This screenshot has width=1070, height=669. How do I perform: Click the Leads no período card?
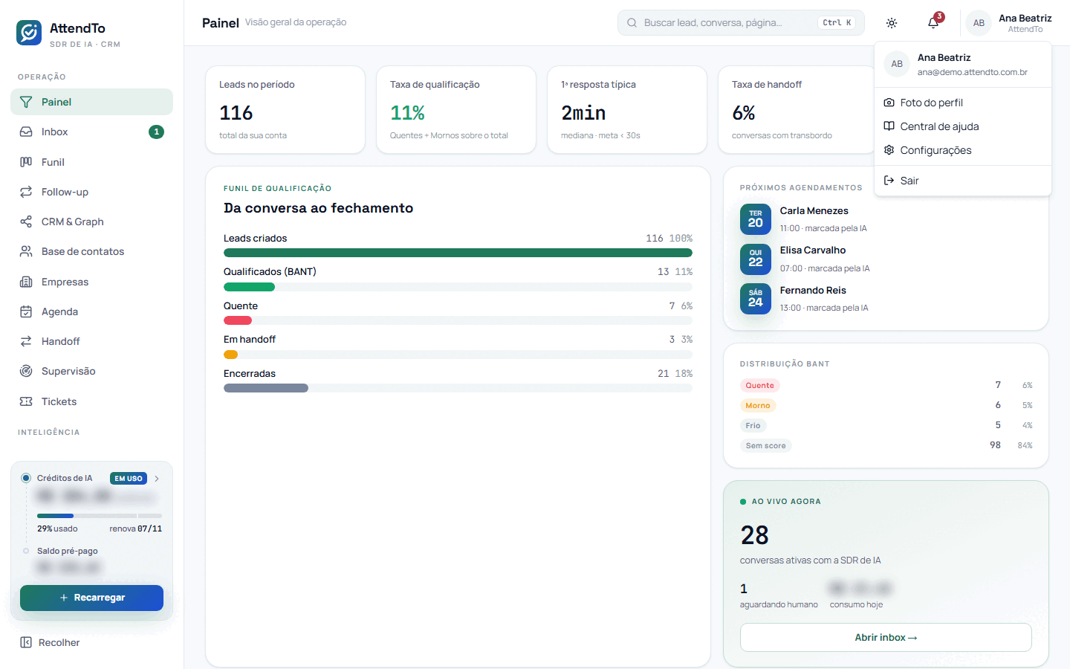point(285,110)
